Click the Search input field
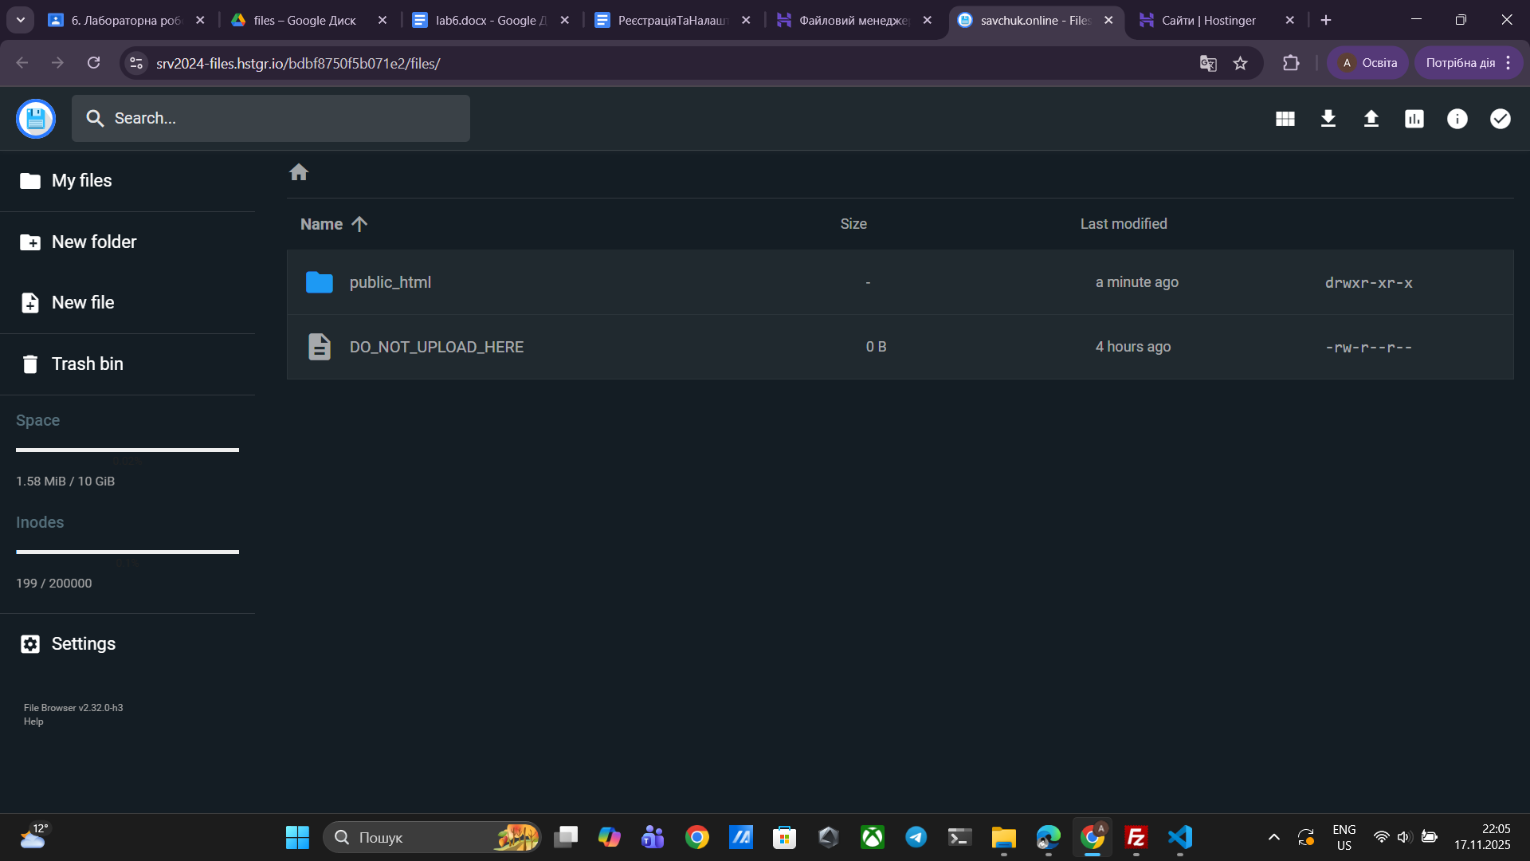1530x861 pixels. [271, 119]
